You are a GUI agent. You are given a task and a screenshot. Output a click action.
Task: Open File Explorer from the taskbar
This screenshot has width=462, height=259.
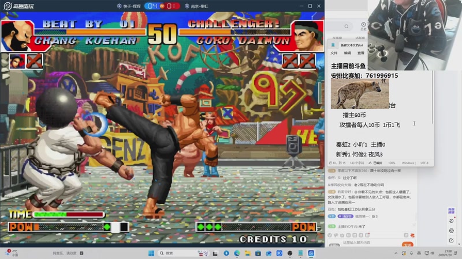click(x=248, y=253)
